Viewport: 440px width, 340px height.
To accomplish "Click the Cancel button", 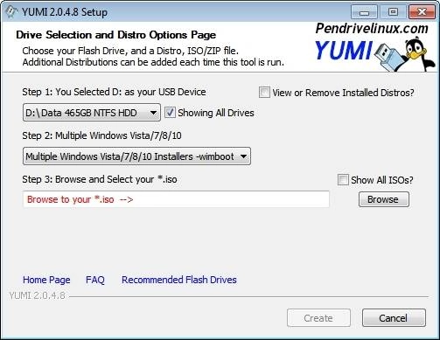I will (394, 318).
